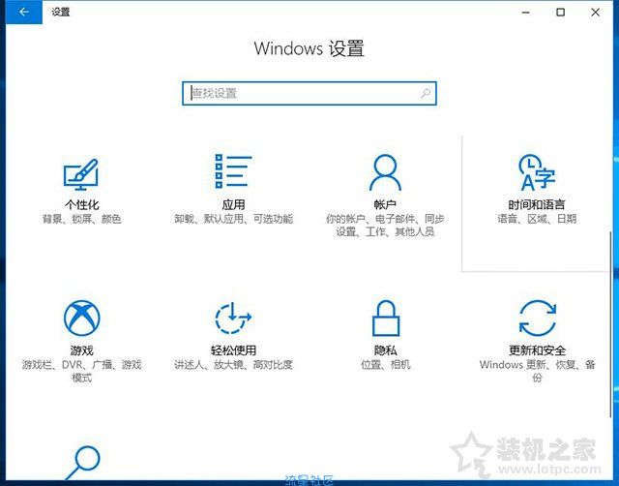
Task: Select the 帐户 title label
Action: [x=385, y=204]
